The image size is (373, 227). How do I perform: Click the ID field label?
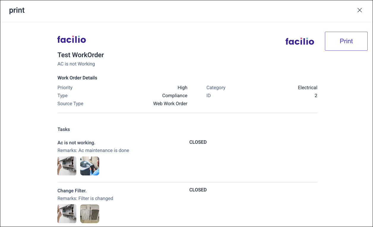208,96
